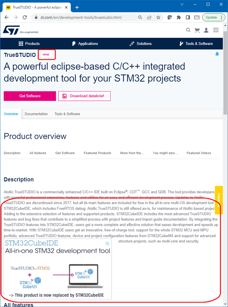Open the Applications menu
The image size is (228, 307).
(x=85, y=44)
